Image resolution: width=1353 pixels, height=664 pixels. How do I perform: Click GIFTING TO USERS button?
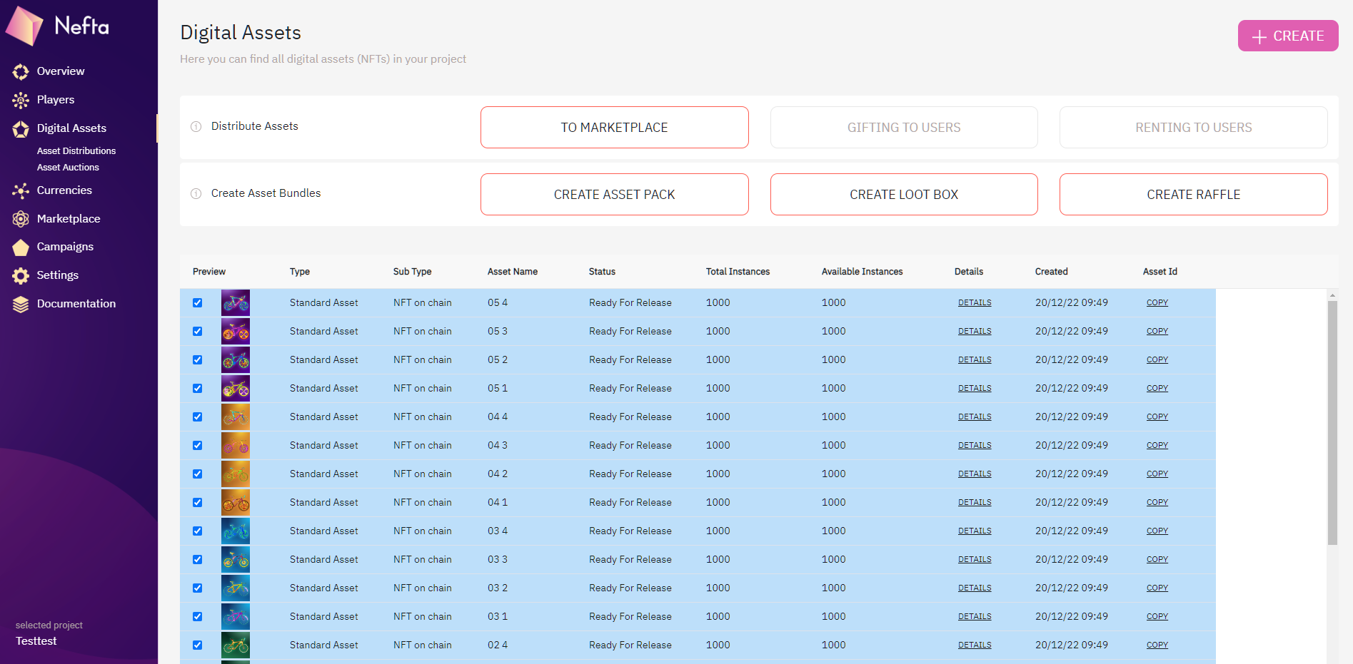click(904, 128)
